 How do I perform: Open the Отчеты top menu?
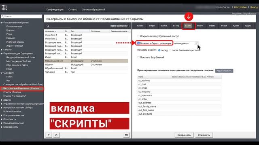73,10
